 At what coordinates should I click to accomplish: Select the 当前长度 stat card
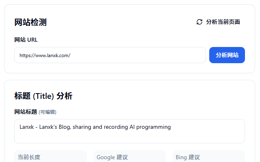click(50, 157)
